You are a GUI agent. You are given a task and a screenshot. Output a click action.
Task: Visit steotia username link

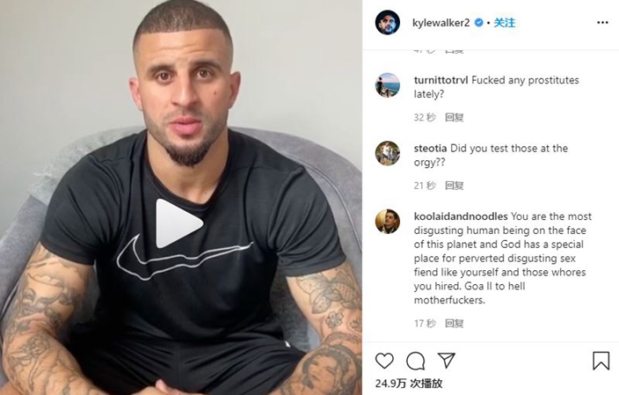[x=430, y=149]
